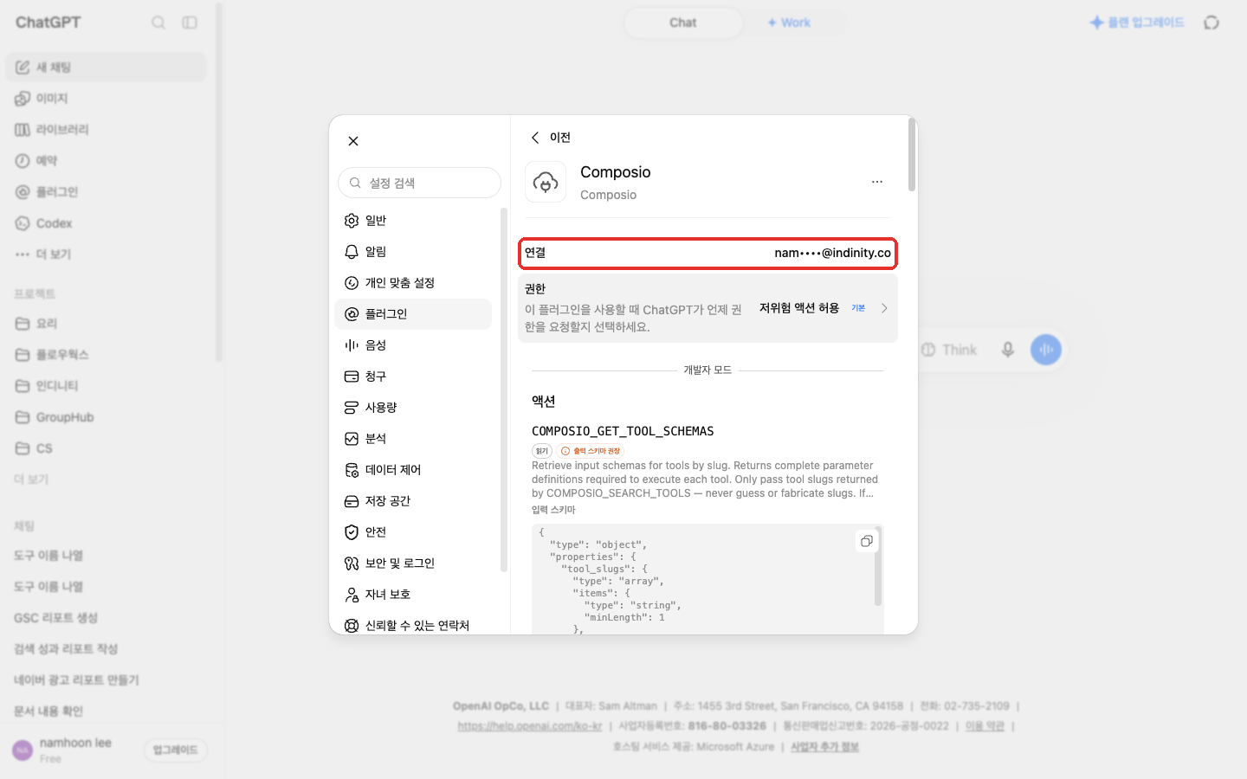Click the Think button in the composer
This screenshot has width=1247, height=779.
point(949,350)
